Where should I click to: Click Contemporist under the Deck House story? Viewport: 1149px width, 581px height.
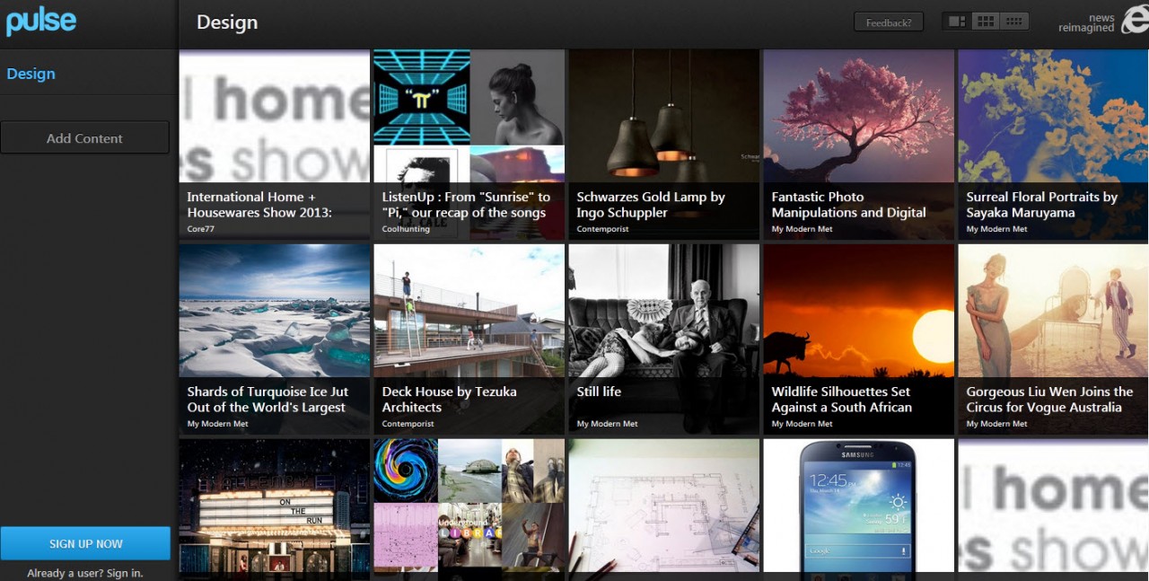(408, 424)
